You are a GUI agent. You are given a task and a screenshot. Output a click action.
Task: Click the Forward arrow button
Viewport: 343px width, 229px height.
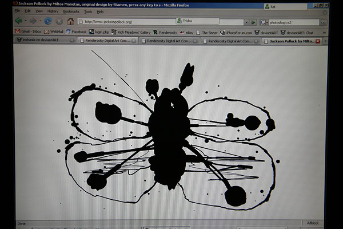click(33, 21)
